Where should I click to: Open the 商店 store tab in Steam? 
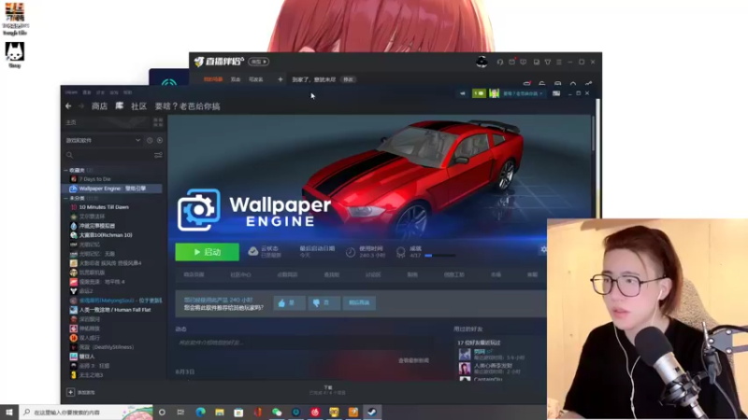[99, 106]
